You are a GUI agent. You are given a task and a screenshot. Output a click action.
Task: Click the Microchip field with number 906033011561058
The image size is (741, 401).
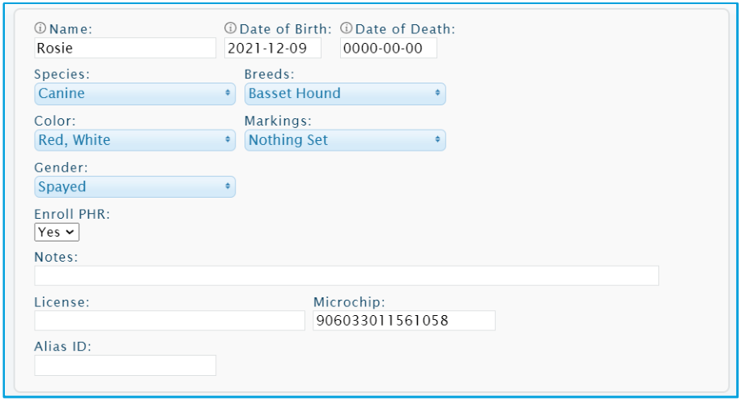[404, 321]
